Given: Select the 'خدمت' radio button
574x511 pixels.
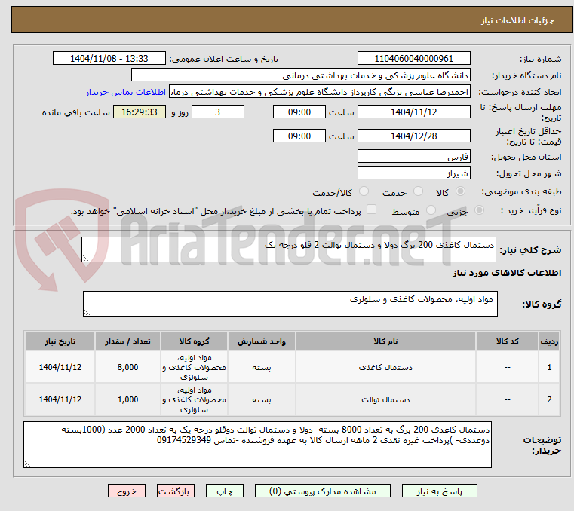Looking at the screenshot, I should (418, 191).
